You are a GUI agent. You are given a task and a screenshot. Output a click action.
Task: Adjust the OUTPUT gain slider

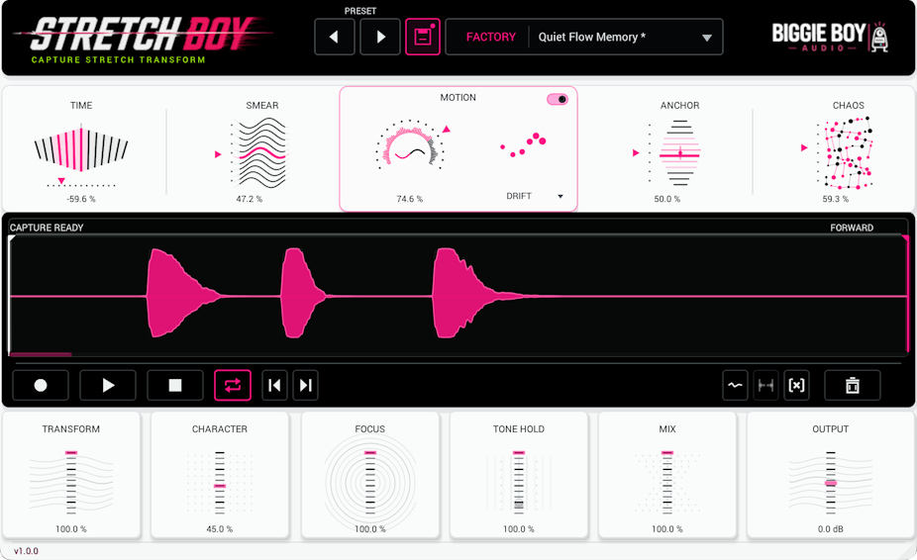coord(831,483)
